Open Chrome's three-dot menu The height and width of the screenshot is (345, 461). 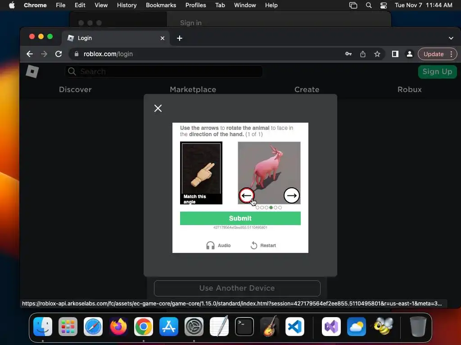[x=451, y=54]
